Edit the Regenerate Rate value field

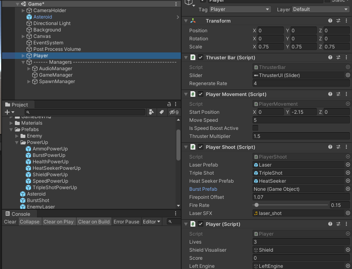tap(301, 83)
